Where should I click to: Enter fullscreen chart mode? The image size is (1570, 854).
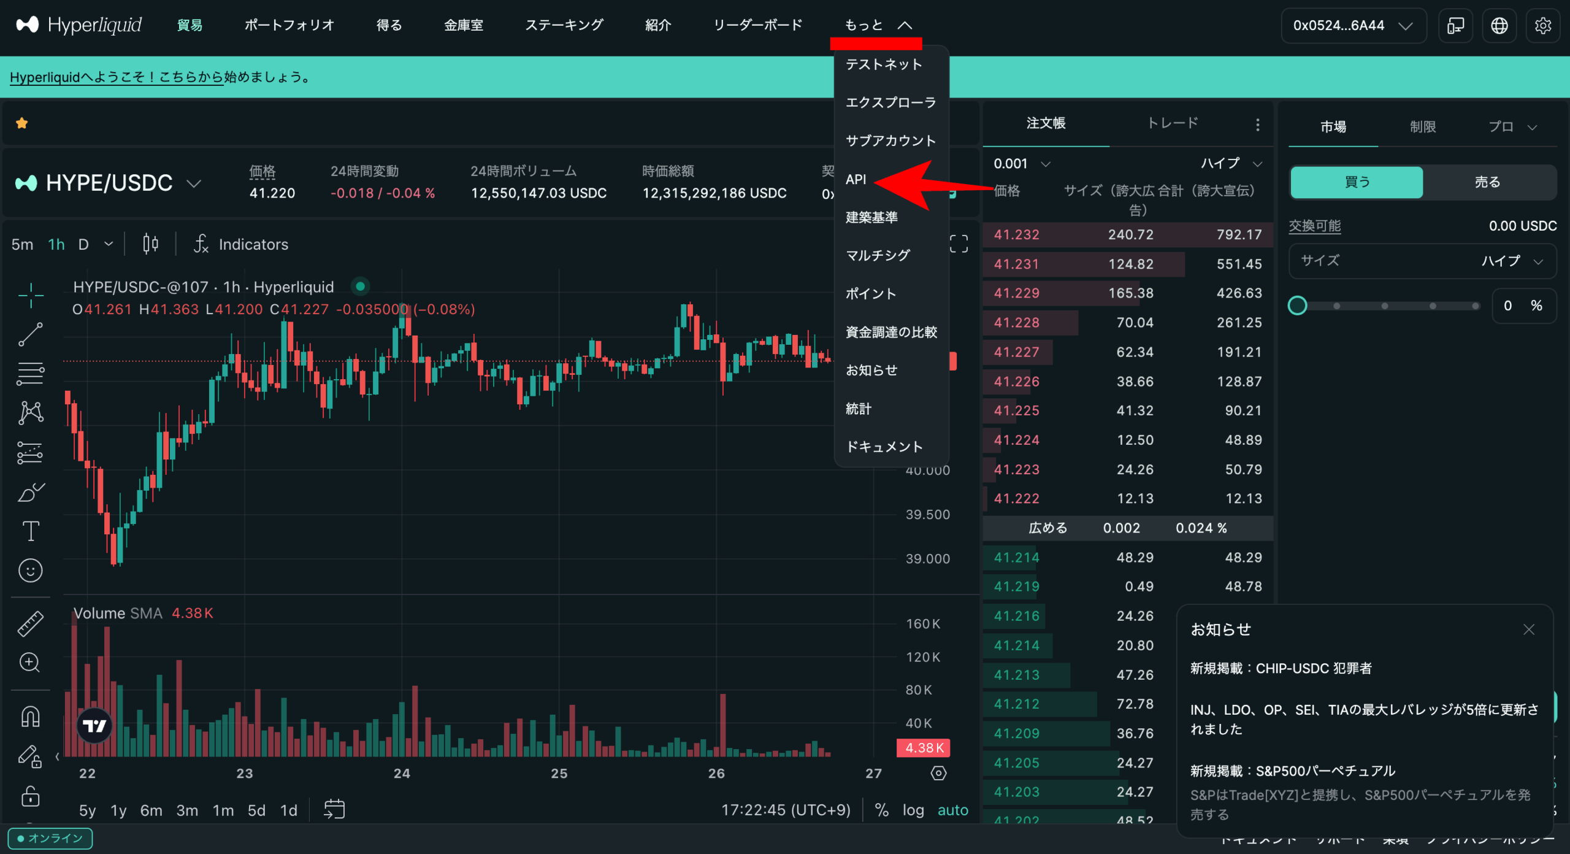tap(959, 244)
